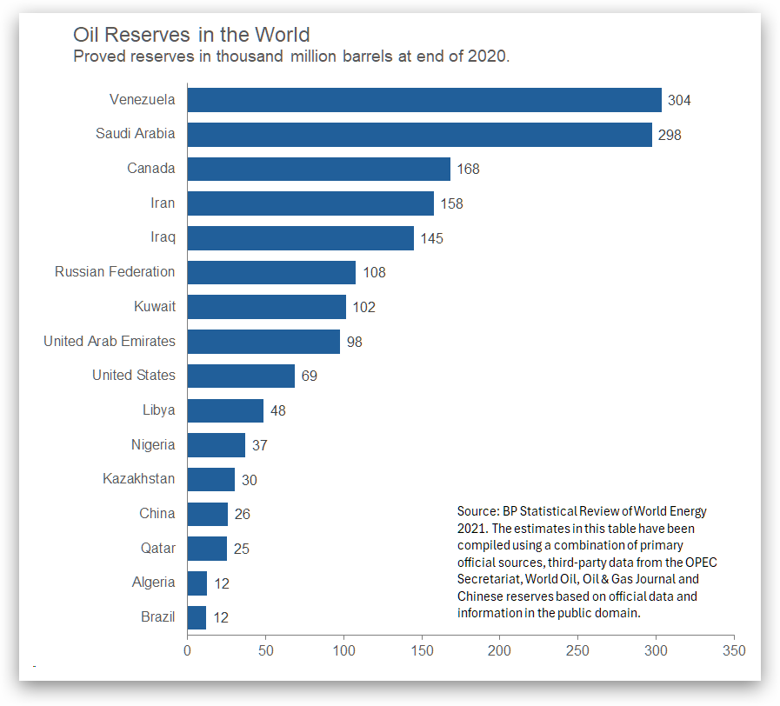Click the China bar
Screen dimensions: 780x706
pos(207,514)
